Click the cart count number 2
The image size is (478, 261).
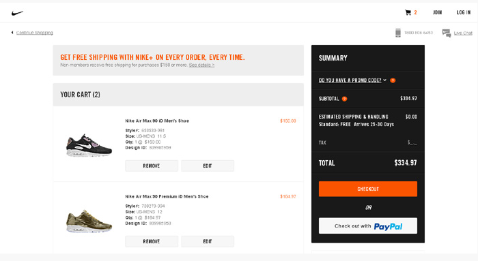[x=415, y=12]
